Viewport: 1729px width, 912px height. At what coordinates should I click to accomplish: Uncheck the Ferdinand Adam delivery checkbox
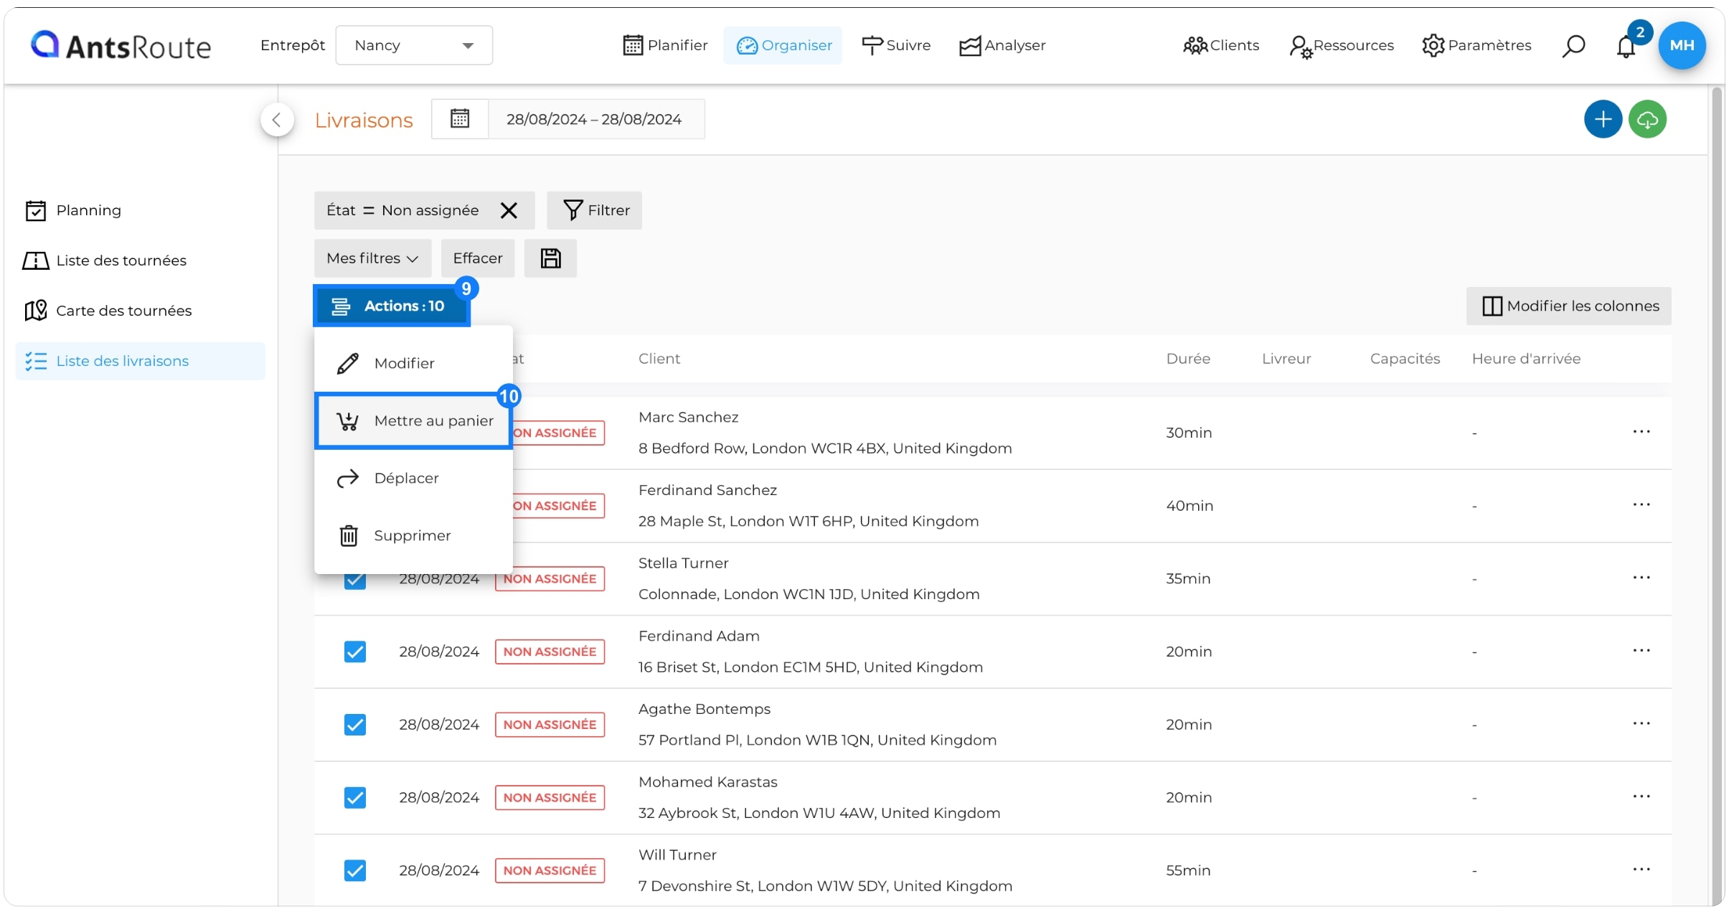tap(355, 652)
